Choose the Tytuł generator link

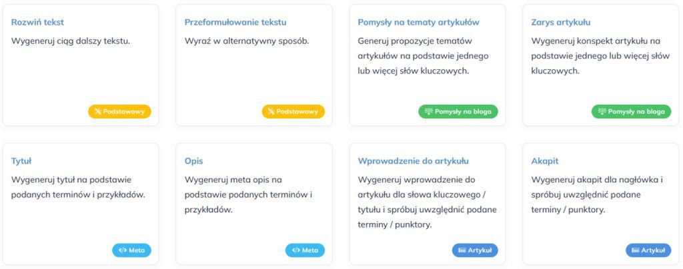coord(21,160)
